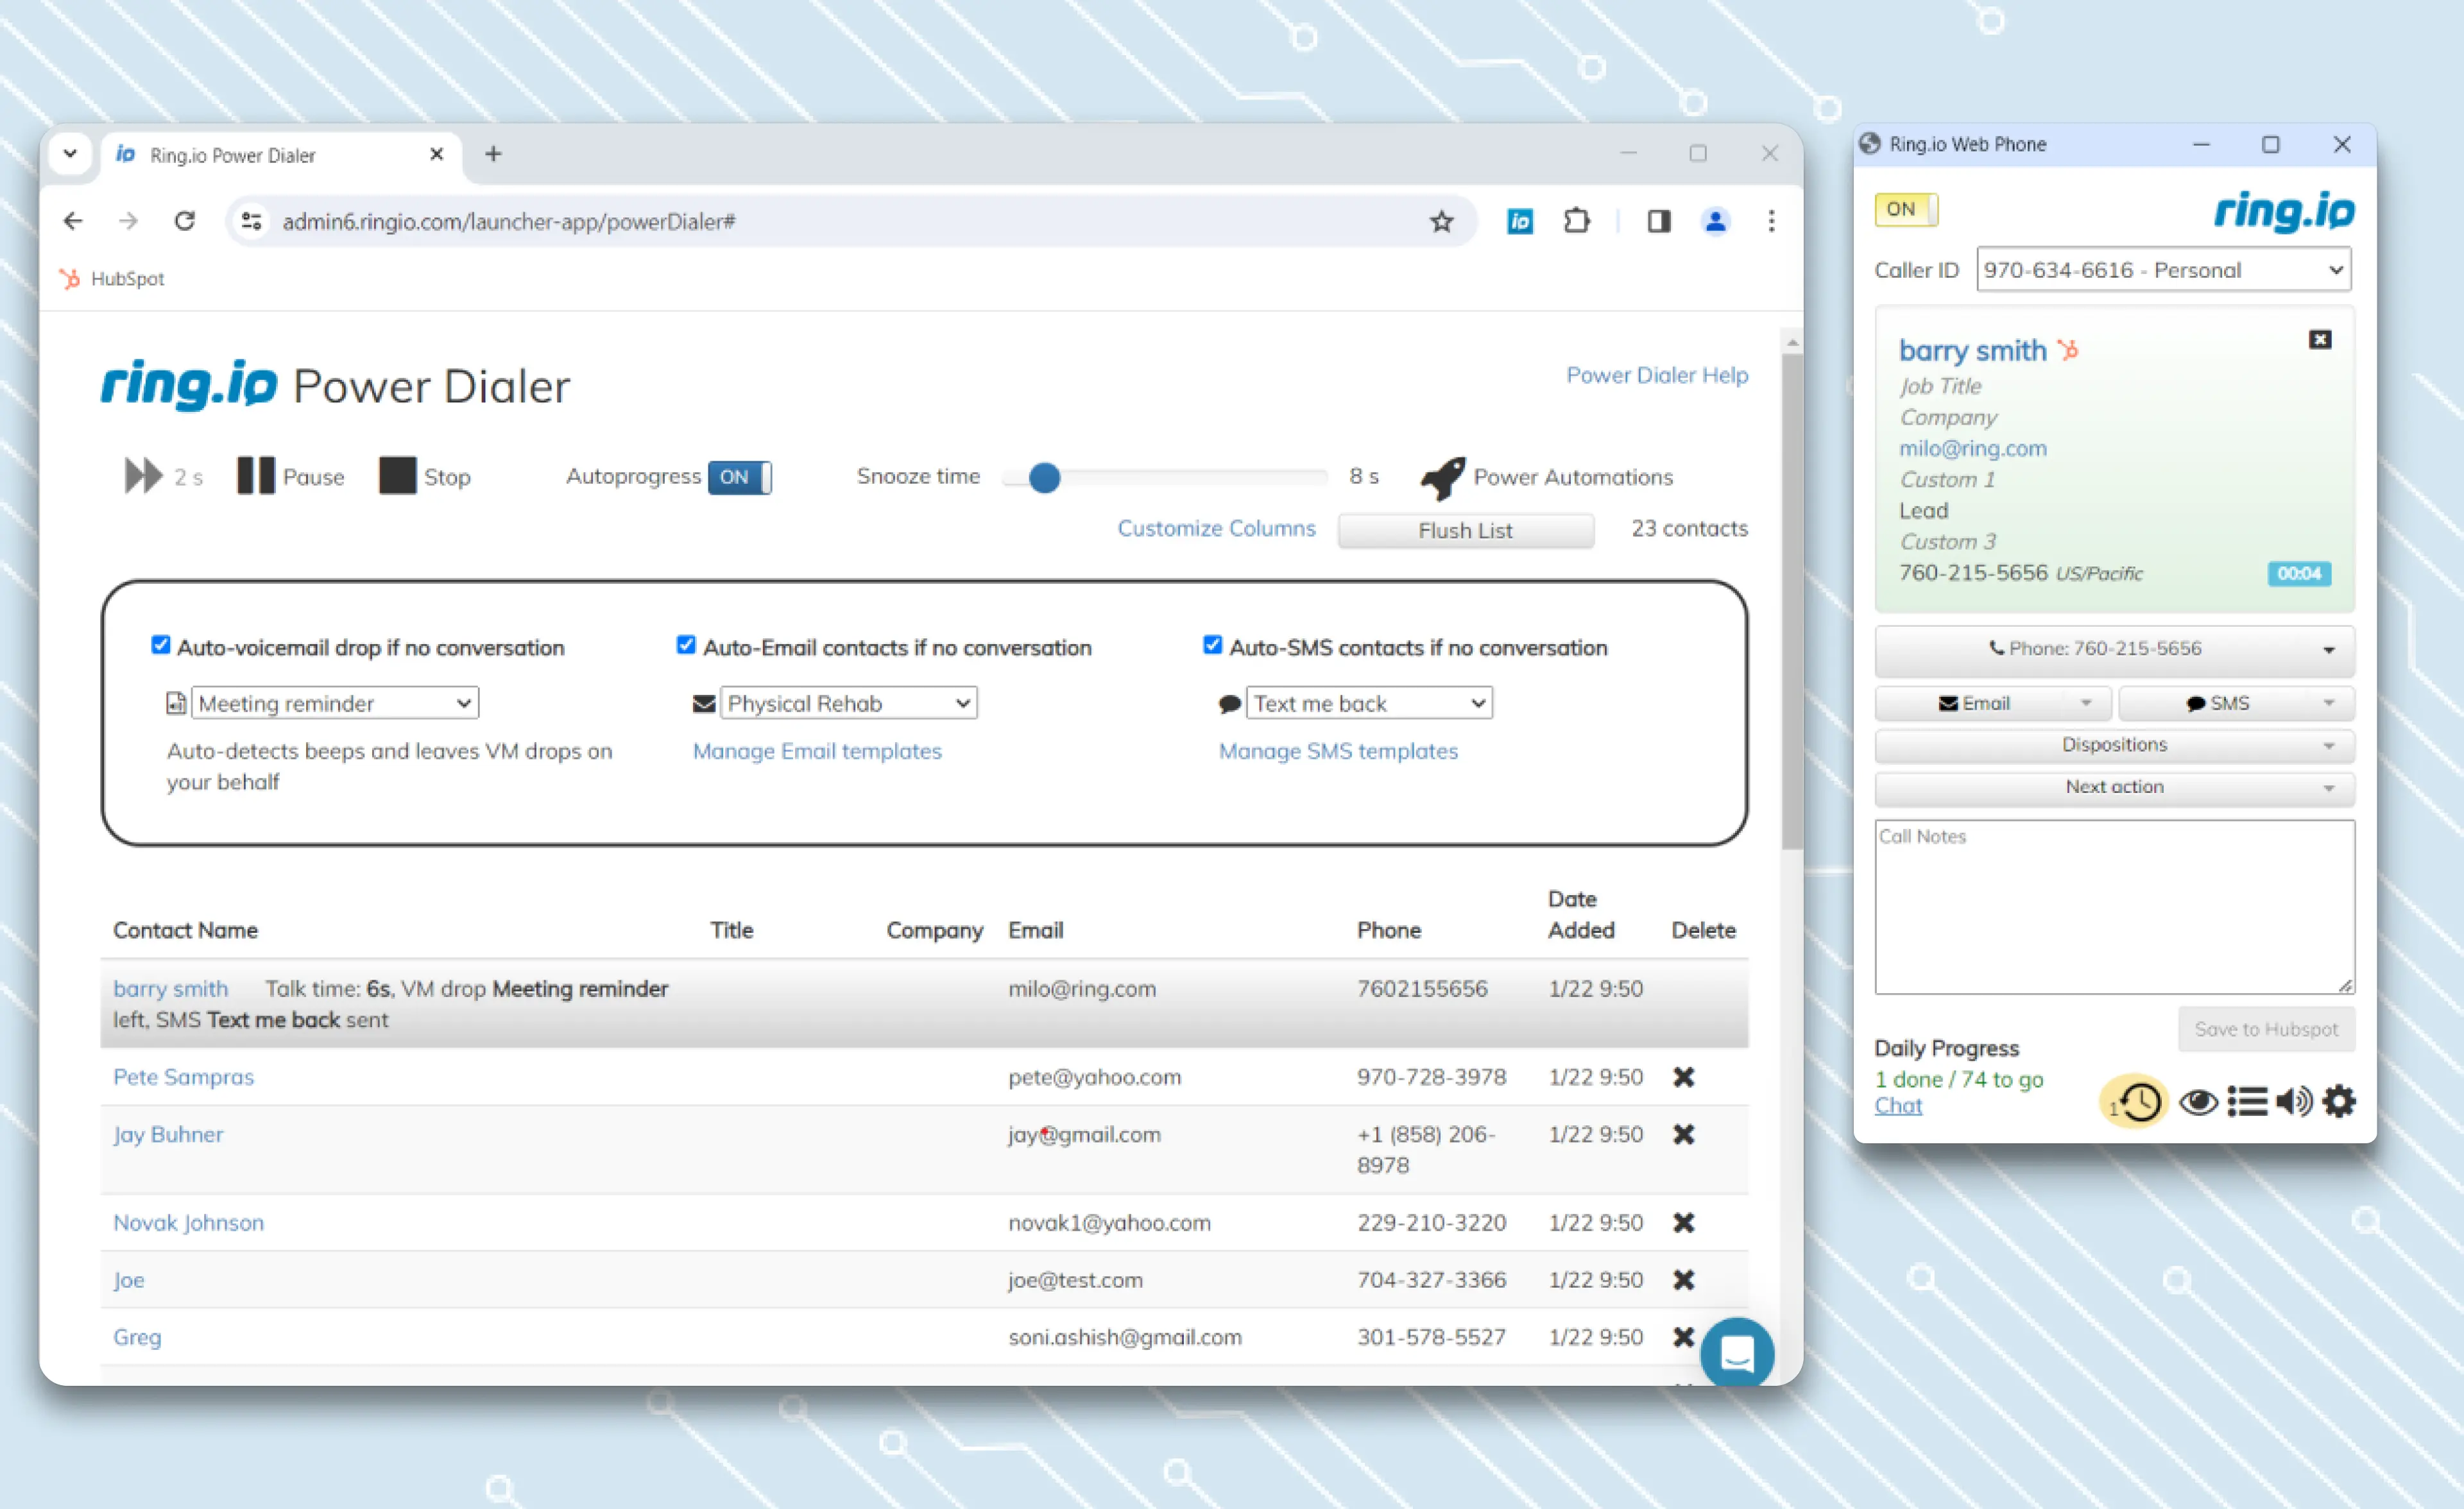Click the HubSpot icon next to barry smith

click(x=2069, y=349)
